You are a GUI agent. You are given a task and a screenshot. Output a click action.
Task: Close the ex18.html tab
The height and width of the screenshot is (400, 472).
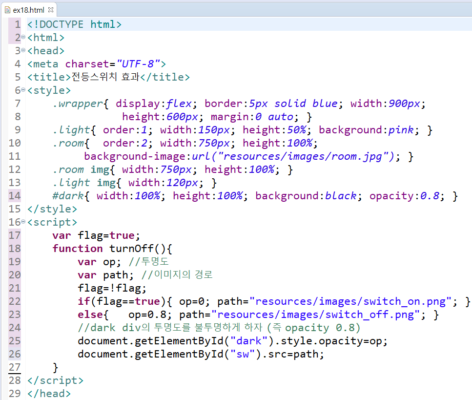pyautogui.click(x=51, y=10)
